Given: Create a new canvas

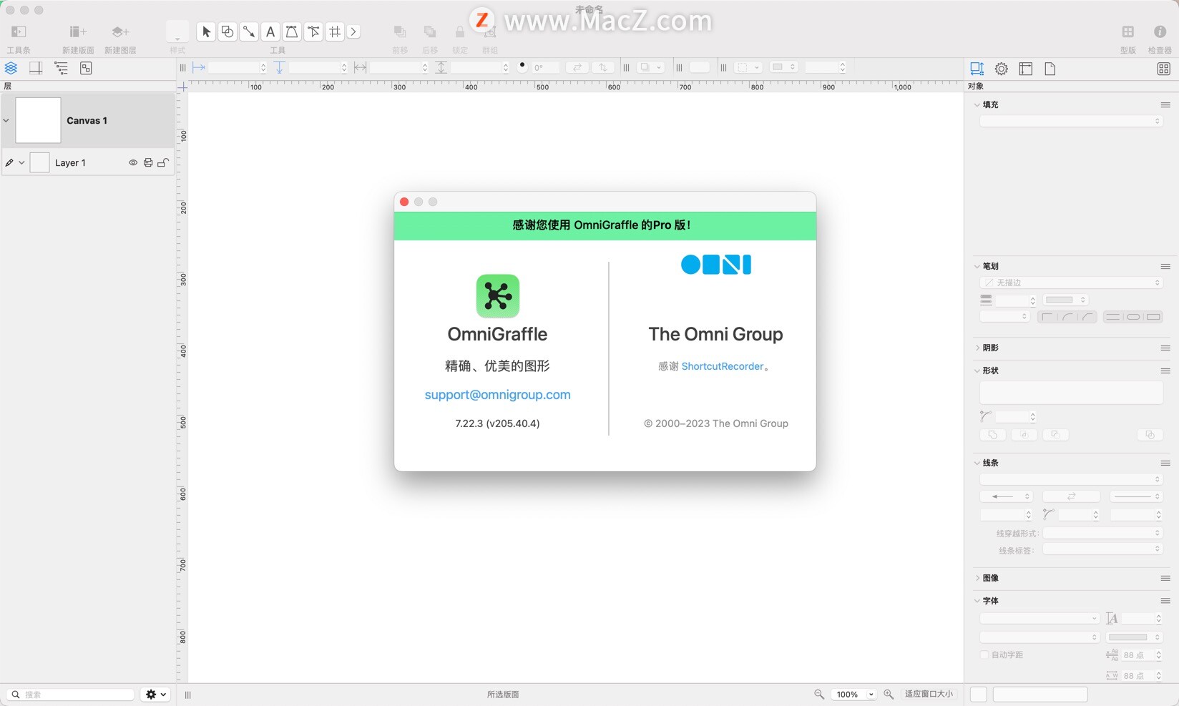Looking at the screenshot, I should tap(78, 31).
